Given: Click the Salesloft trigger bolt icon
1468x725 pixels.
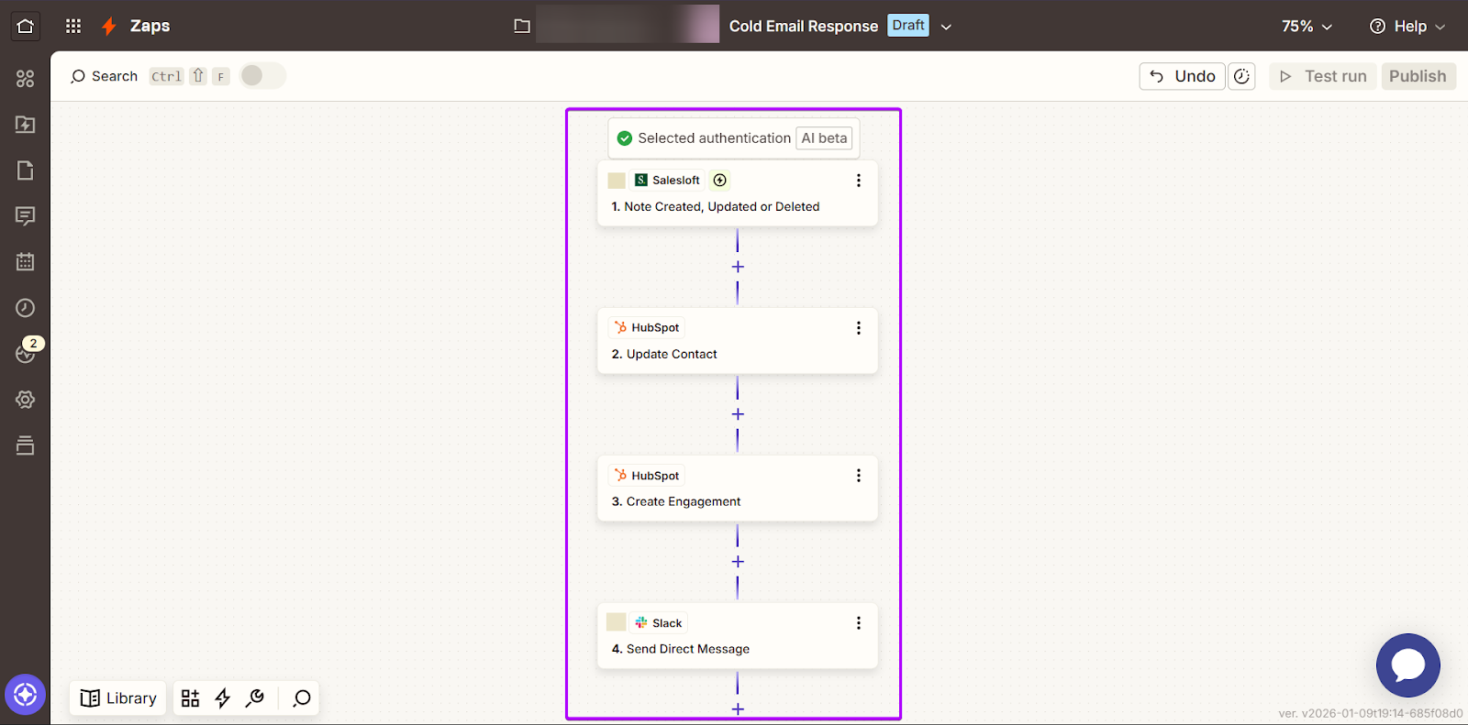Looking at the screenshot, I should [x=720, y=181].
